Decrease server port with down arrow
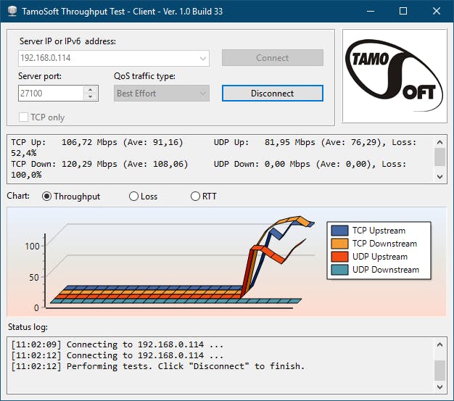 coord(91,96)
